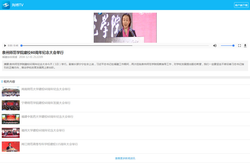Click the 客户端下载 button
250x163 pixels.
(x=241, y=5)
